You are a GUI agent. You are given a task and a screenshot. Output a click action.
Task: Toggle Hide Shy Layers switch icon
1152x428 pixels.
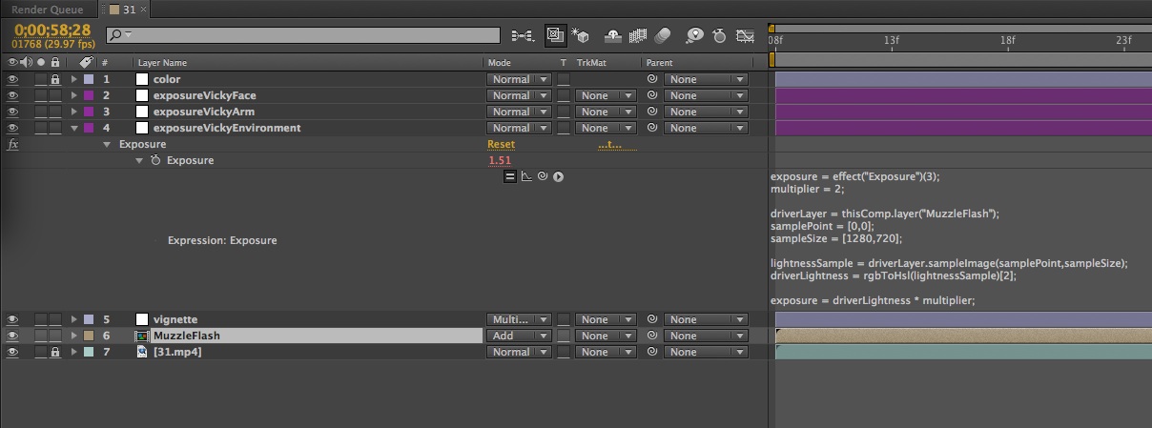pyautogui.click(x=613, y=35)
